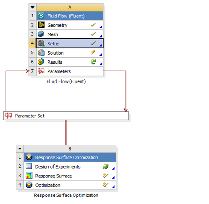Select the Solution cell label
The height and width of the screenshot is (204, 209).
(x=55, y=53)
